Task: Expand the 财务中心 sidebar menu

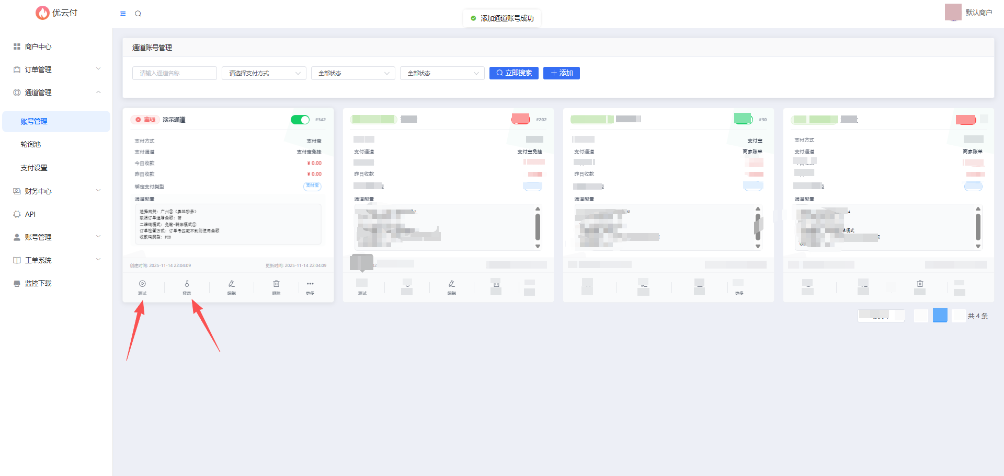Action: [56, 191]
